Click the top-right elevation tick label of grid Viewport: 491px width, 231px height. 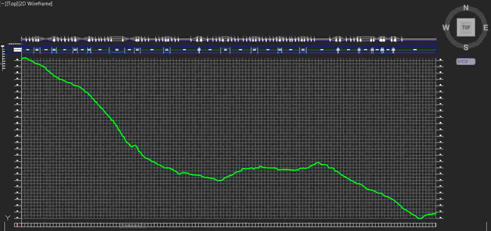click(441, 59)
